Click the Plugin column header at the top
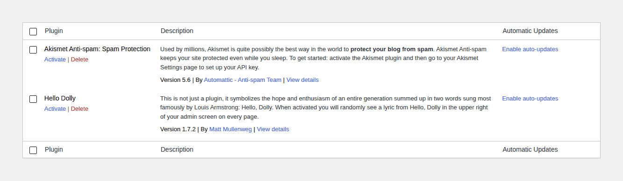The height and width of the screenshot is (181, 623). point(54,31)
